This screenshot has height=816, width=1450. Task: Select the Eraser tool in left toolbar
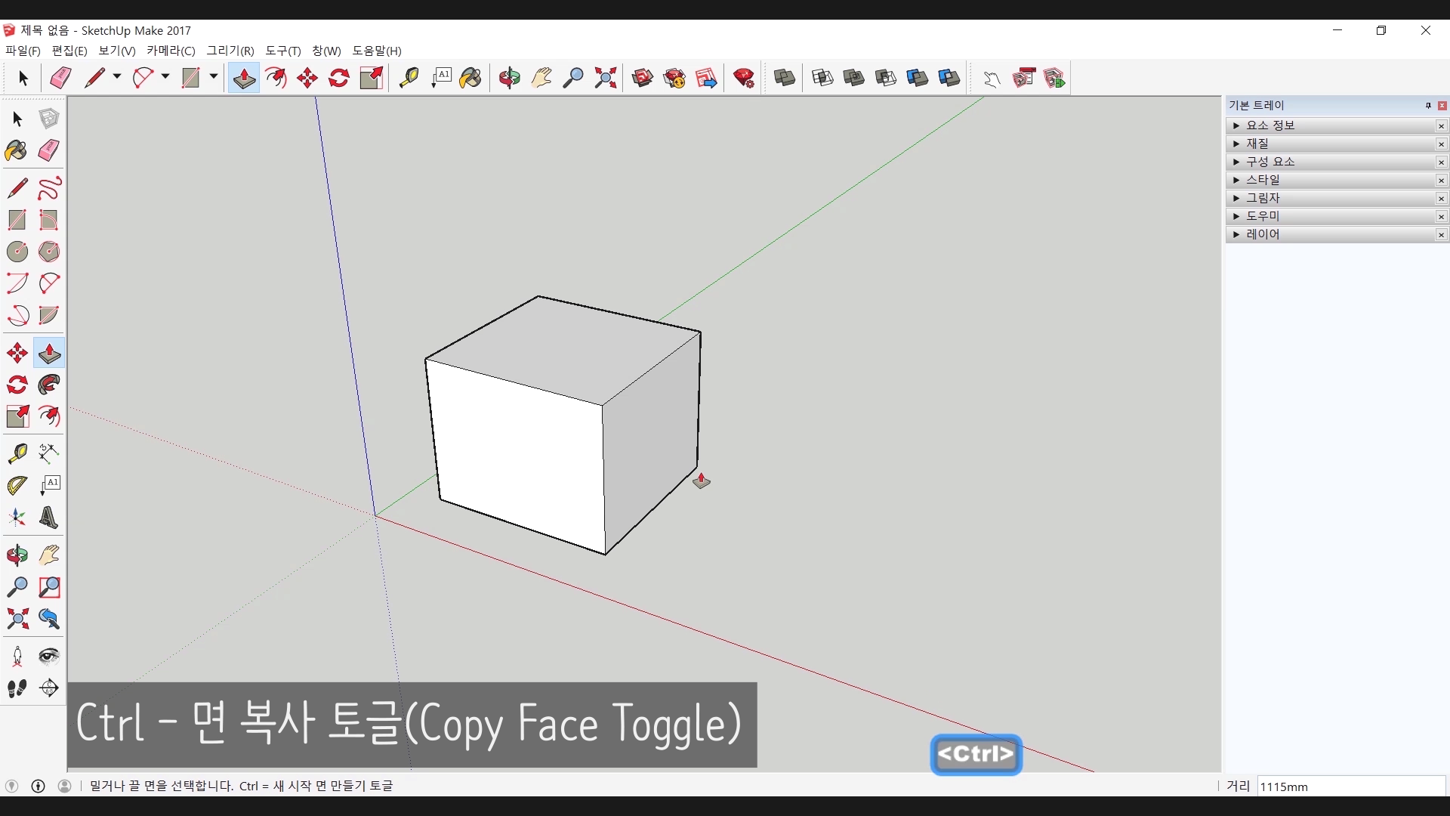point(48,150)
